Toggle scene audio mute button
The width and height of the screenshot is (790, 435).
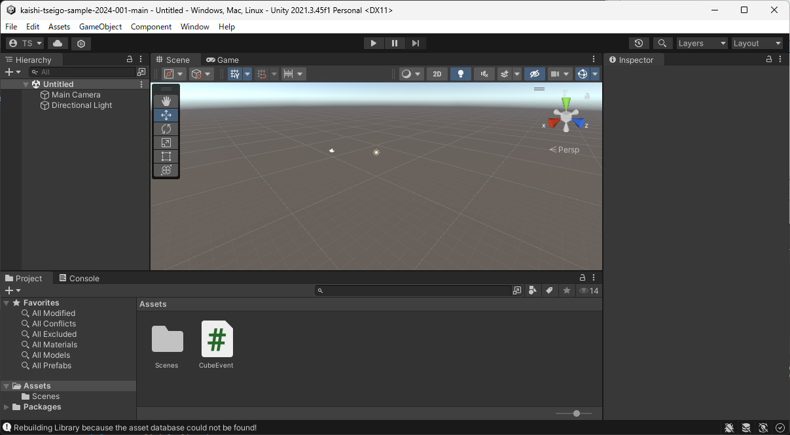tap(484, 74)
